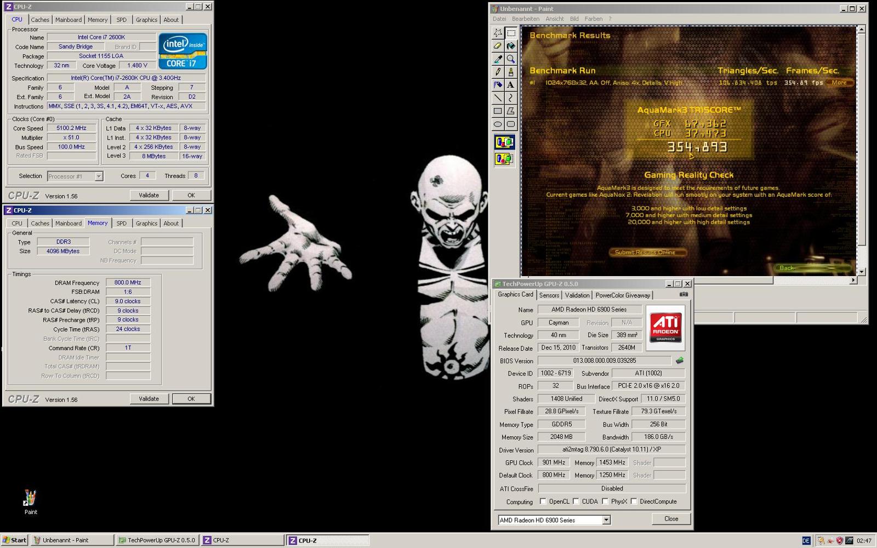Screen dimensions: 877x548
Task: Click the red security shield tray icon
Action: [839, 540]
